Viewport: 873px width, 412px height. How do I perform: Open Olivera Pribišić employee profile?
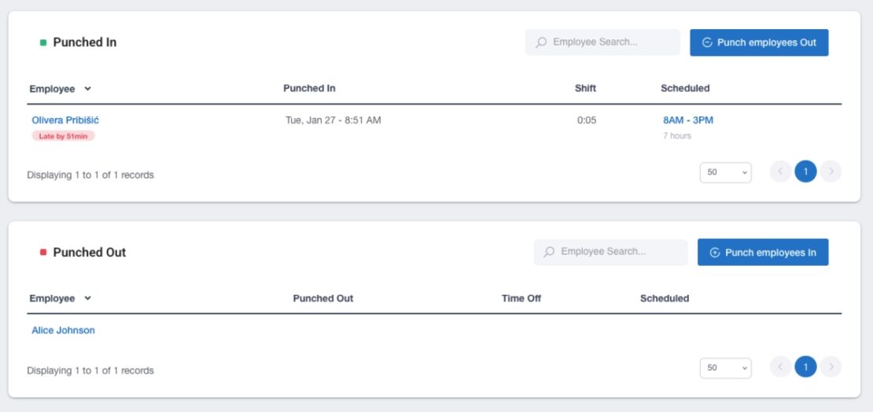click(65, 120)
